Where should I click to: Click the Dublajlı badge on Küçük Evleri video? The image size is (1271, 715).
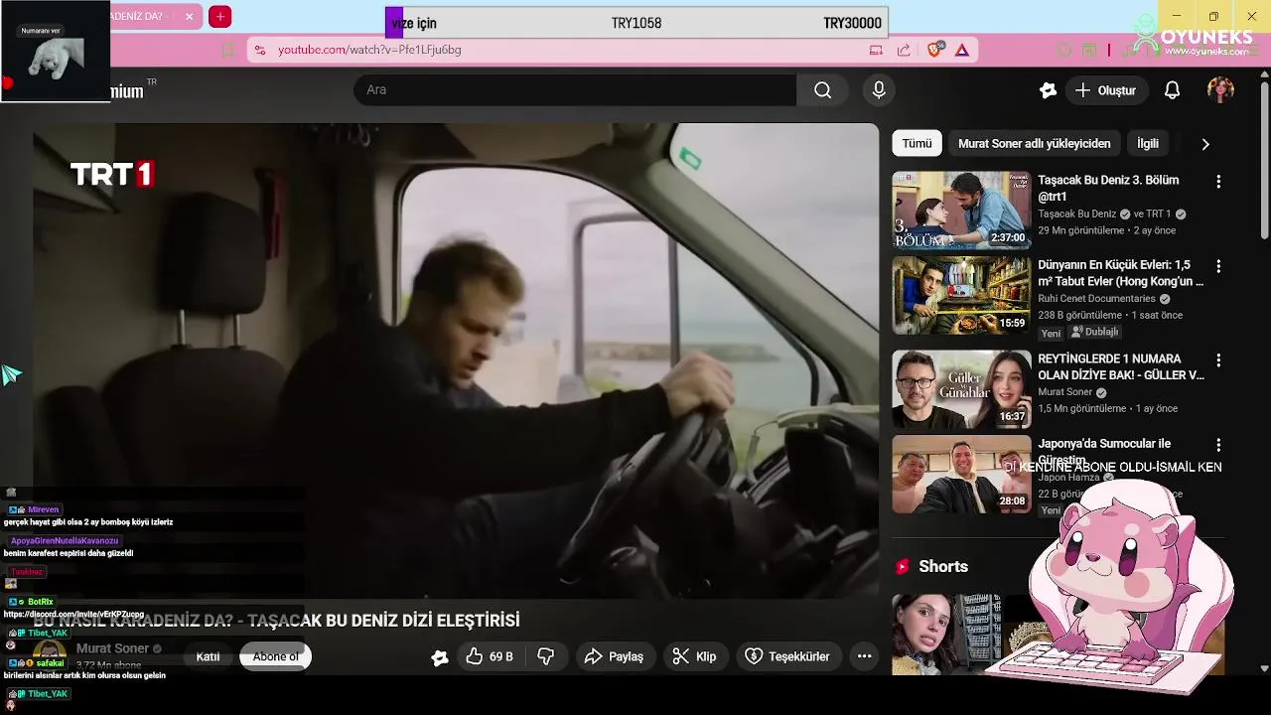[x=1095, y=332]
